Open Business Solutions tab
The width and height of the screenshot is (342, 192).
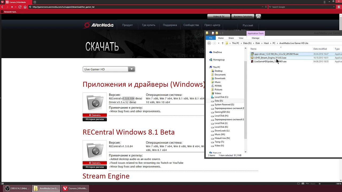243,17
